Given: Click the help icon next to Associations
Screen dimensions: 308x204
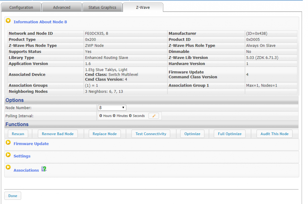Looking at the screenshot, I should [x=44, y=169].
